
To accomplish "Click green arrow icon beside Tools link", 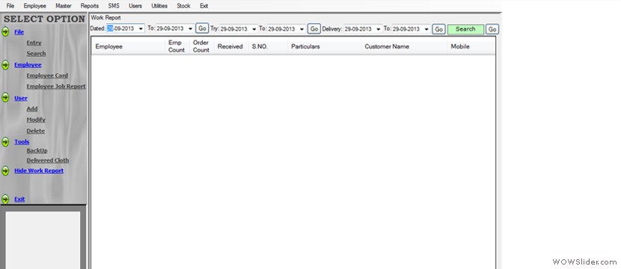I will click(x=5, y=142).
